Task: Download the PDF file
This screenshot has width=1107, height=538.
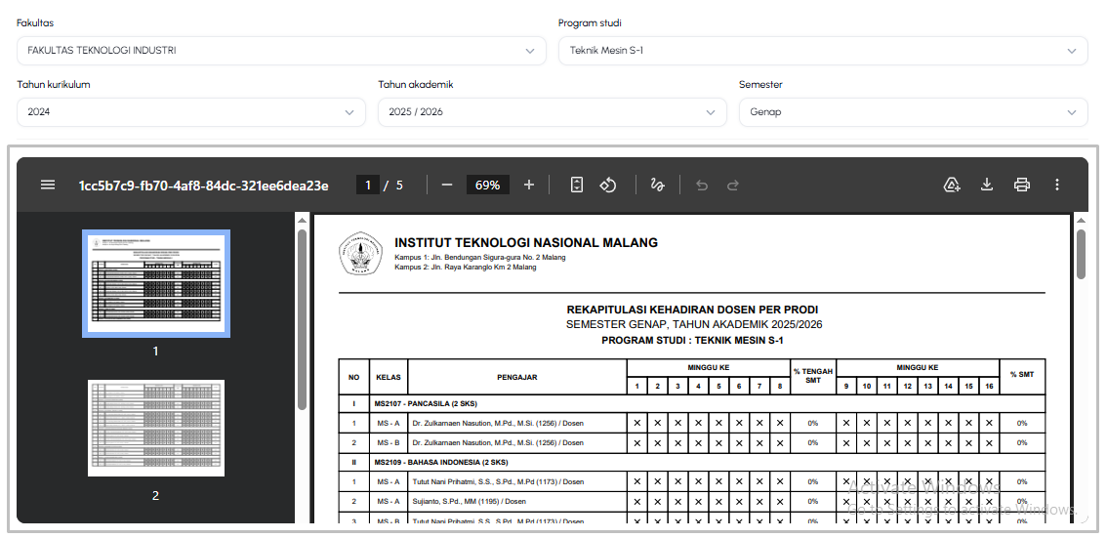Action: pyautogui.click(x=987, y=185)
